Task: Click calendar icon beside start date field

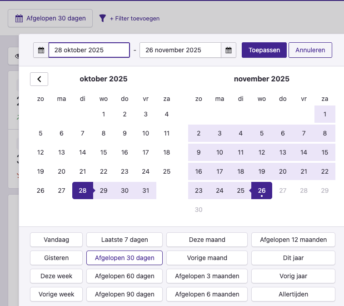Action: coord(41,50)
